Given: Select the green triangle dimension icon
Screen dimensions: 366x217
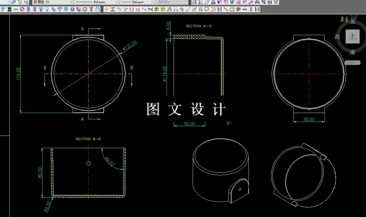Looking at the screenshot, I should point(232,2).
